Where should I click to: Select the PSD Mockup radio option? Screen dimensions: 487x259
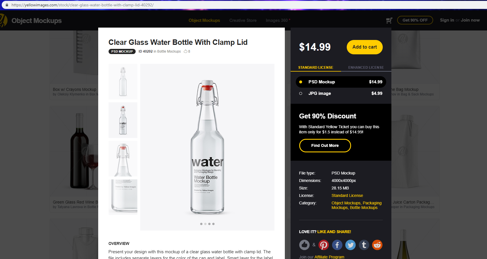(301, 82)
